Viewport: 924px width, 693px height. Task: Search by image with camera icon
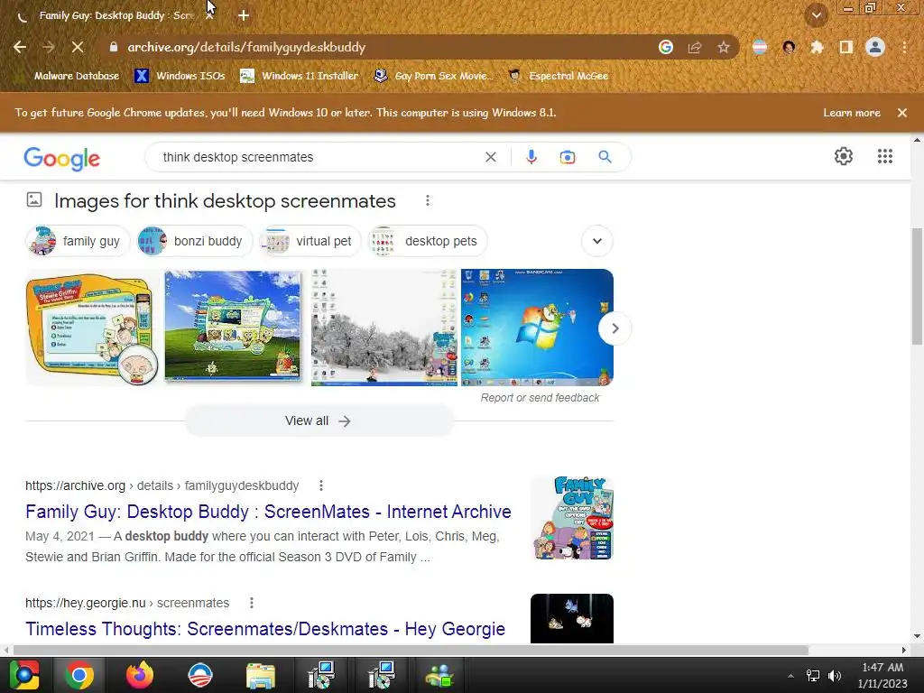pyautogui.click(x=568, y=157)
